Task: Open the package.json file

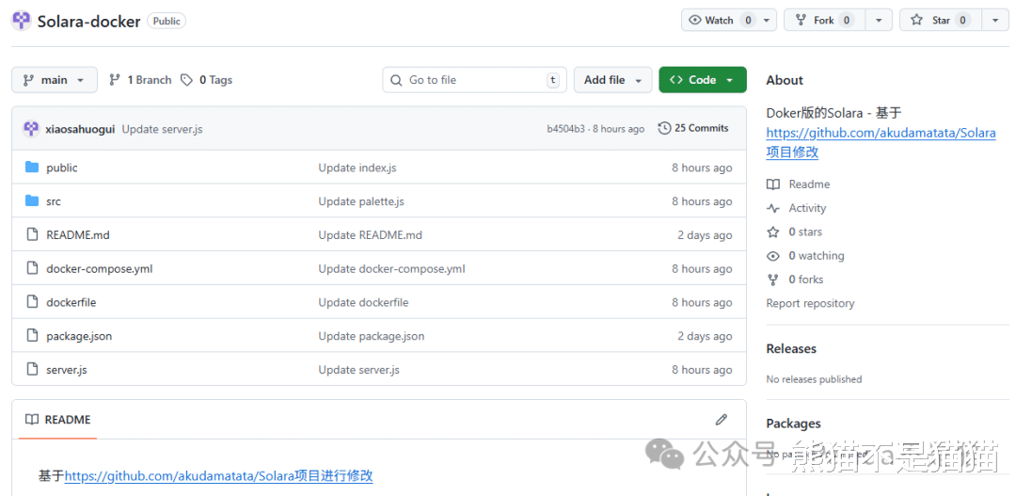Action: [79, 337]
